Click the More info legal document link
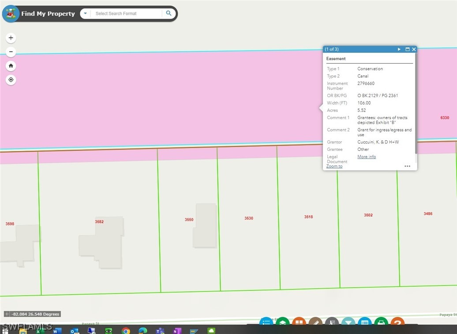Viewport: 457px width, 334px height. click(x=367, y=157)
